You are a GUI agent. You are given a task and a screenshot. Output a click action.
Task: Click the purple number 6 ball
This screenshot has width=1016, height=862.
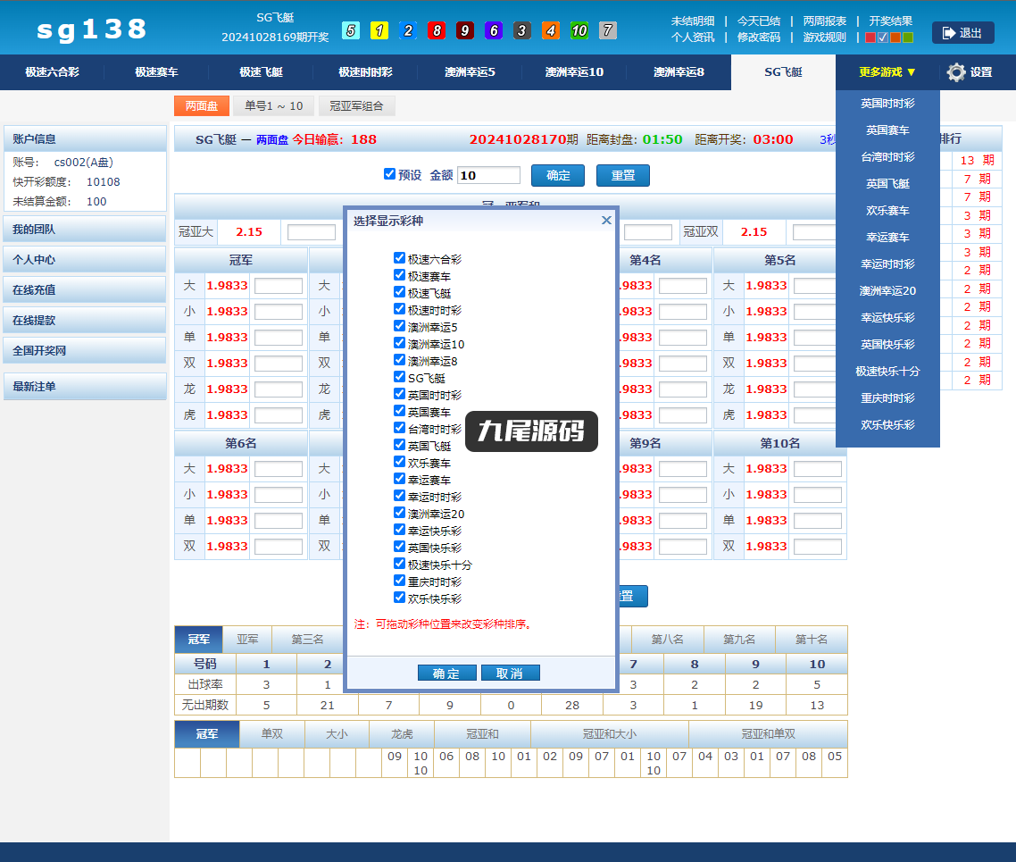[x=494, y=30]
